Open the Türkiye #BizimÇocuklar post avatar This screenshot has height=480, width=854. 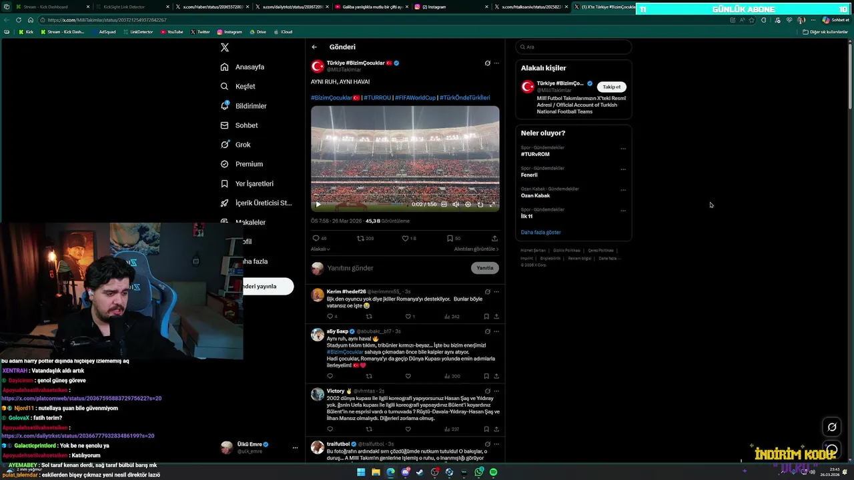click(318, 66)
